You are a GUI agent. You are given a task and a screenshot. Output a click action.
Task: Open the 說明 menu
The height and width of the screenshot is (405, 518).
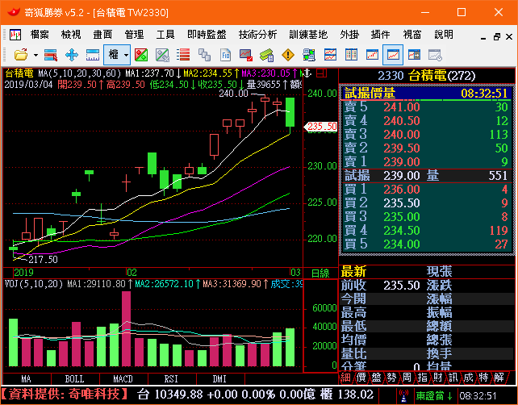click(444, 35)
